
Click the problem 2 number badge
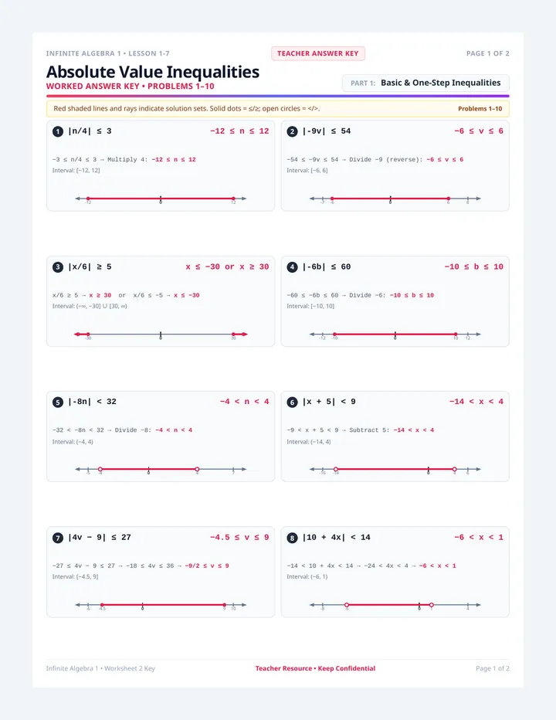292,132
